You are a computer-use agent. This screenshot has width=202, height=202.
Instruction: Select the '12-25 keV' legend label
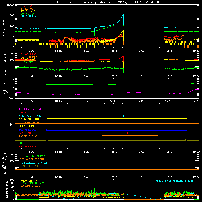[x=28, y=11]
